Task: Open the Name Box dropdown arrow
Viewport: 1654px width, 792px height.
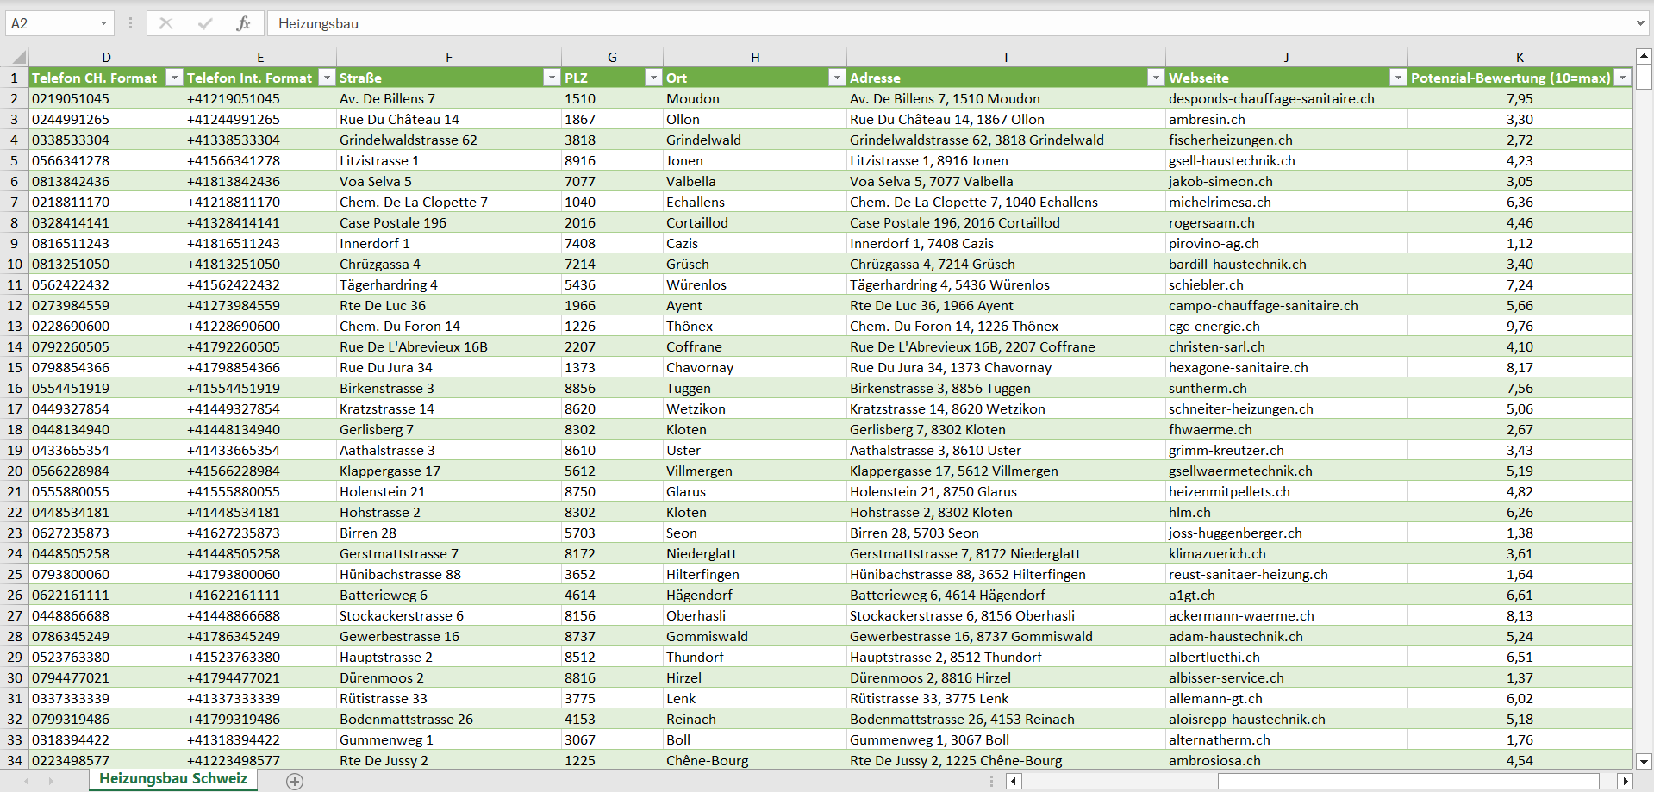Action: point(103,23)
